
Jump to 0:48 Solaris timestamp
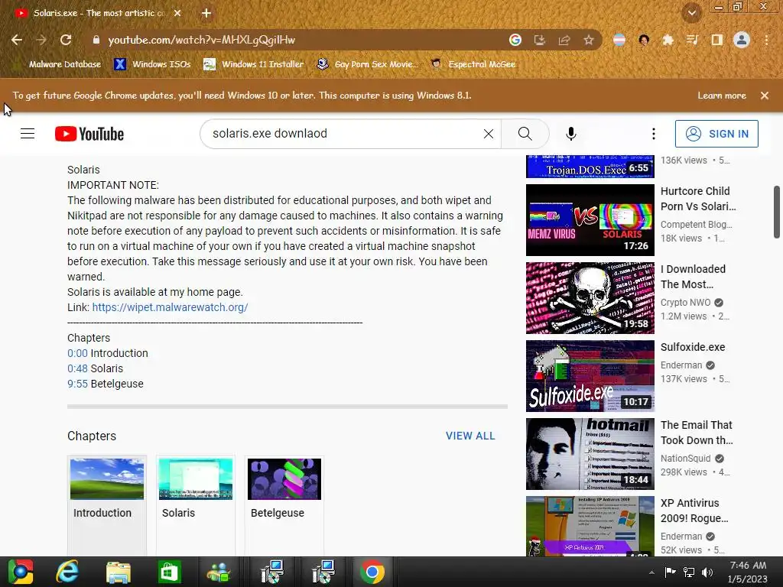77,369
